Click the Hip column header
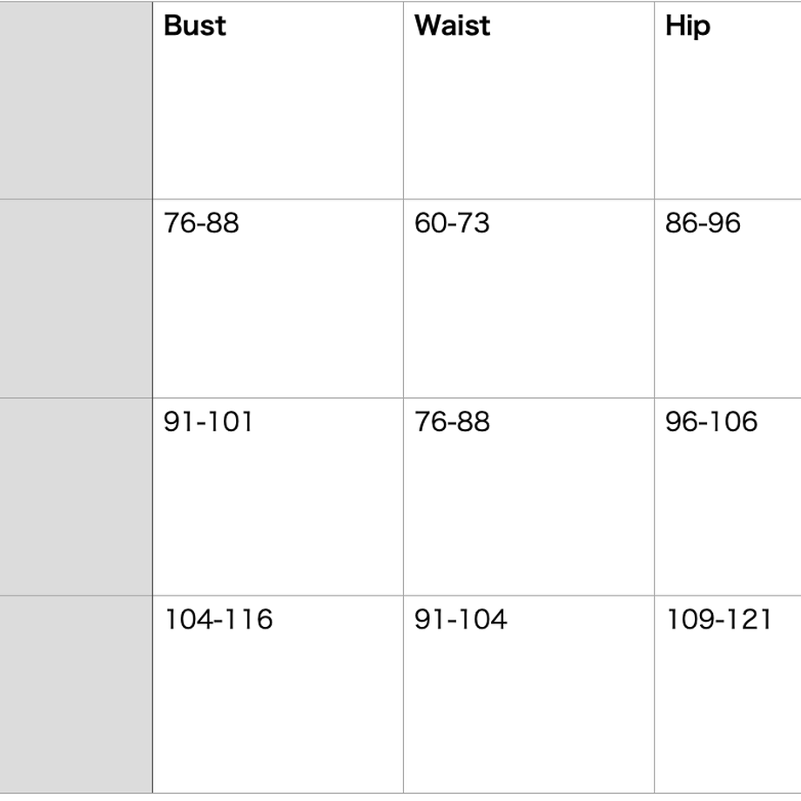 click(688, 27)
